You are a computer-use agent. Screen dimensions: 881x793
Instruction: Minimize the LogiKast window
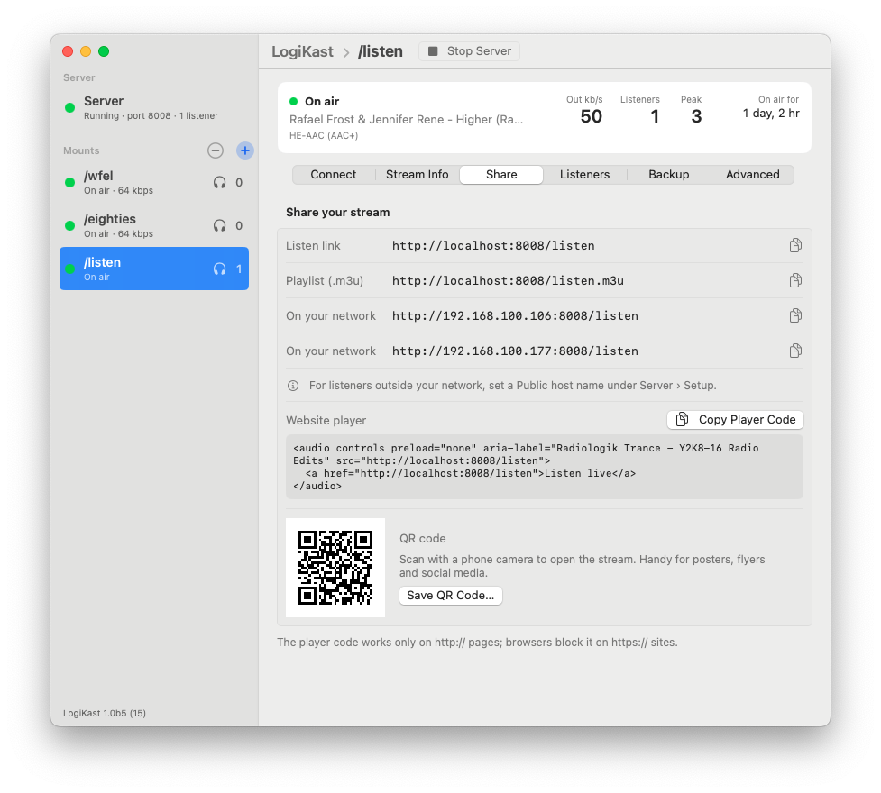(x=86, y=51)
